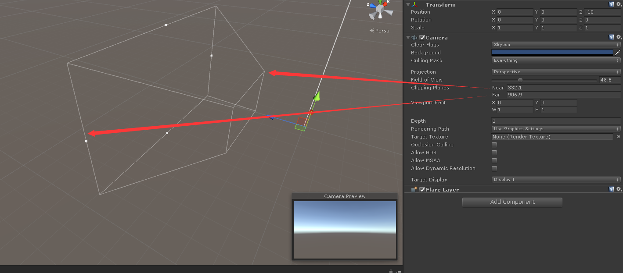Open the Flare Layer help icon
This screenshot has width=623, height=273.
click(612, 189)
